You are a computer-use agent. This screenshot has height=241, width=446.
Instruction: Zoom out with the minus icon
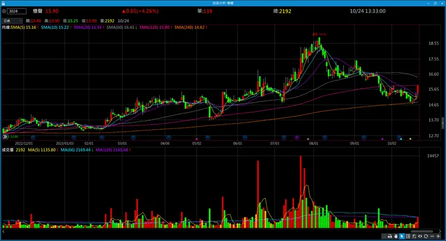click(432, 236)
